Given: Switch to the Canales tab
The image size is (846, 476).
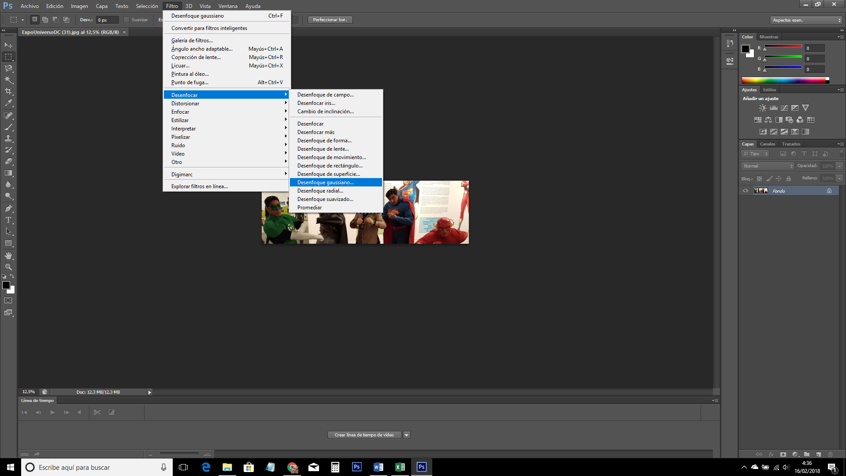Looking at the screenshot, I should (x=767, y=144).
